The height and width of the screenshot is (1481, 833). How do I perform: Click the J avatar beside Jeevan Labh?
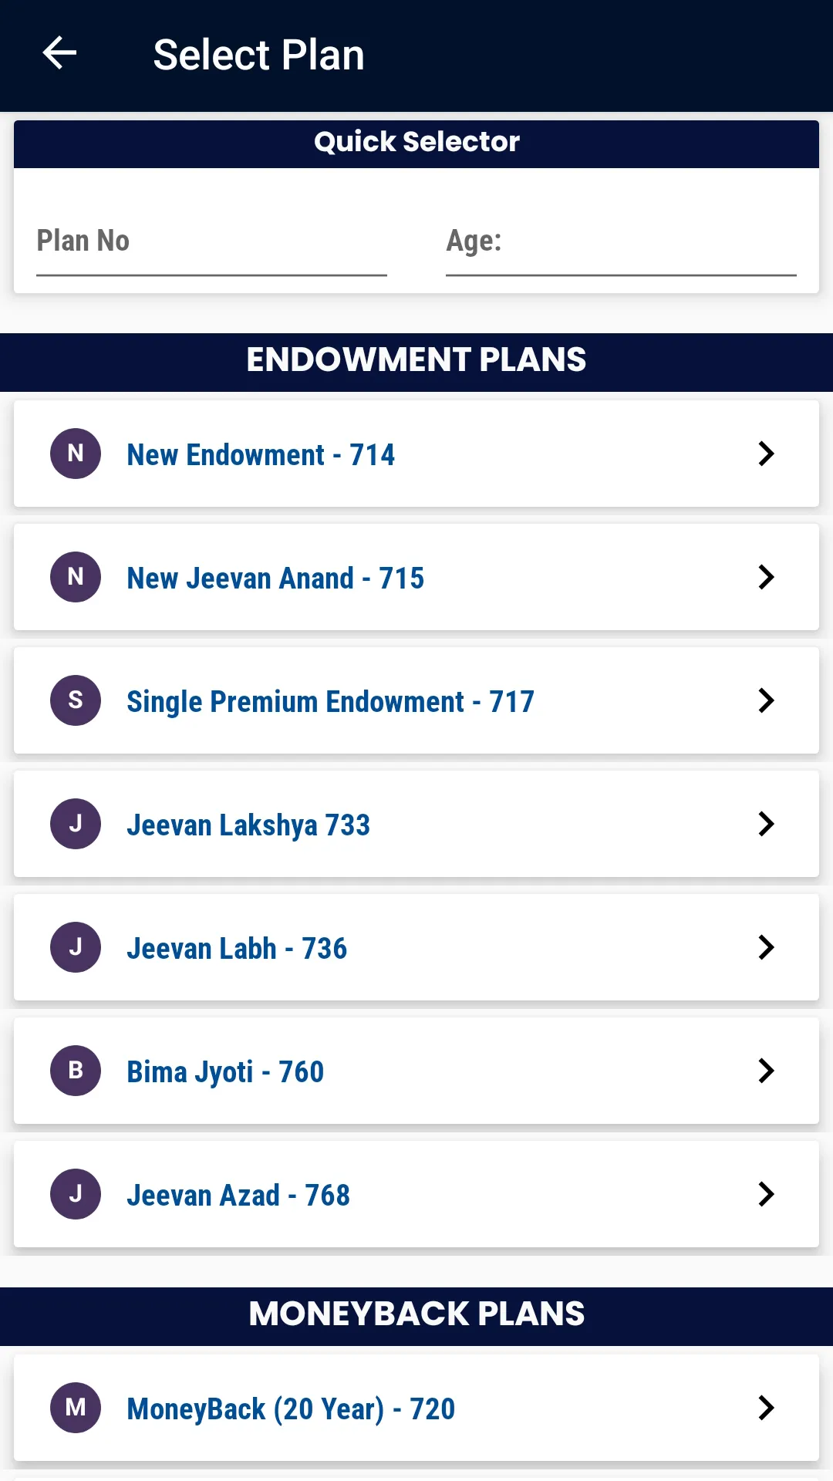coord(76,947)
